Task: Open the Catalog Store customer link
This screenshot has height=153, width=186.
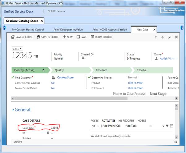Action: pos(65,78)
